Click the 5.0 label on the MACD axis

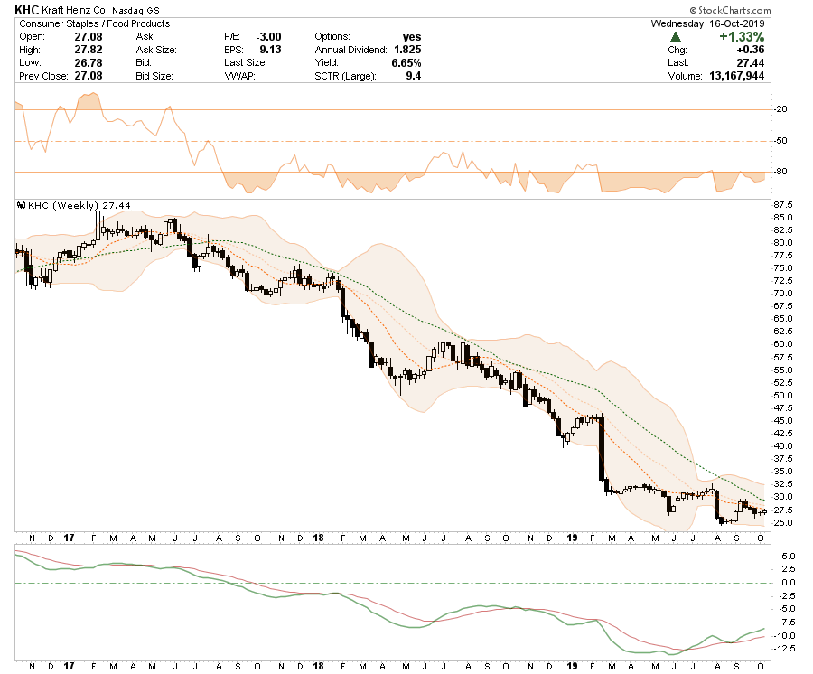(788, 557)
